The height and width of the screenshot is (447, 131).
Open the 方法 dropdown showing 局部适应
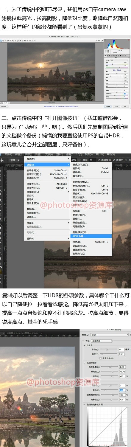coord(102,341)
